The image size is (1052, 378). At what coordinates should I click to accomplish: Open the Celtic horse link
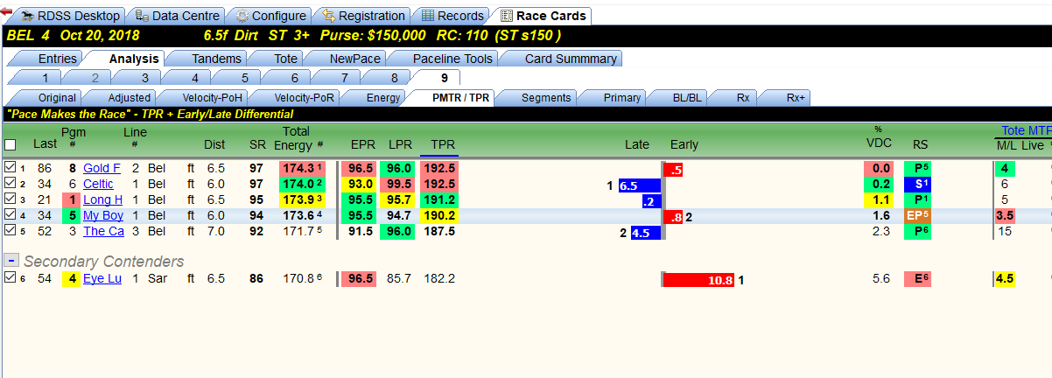pyautogui.click(x=98, y=184)
